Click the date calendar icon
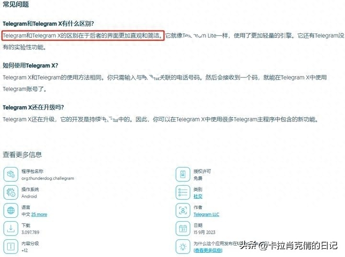 pos(183,228)
